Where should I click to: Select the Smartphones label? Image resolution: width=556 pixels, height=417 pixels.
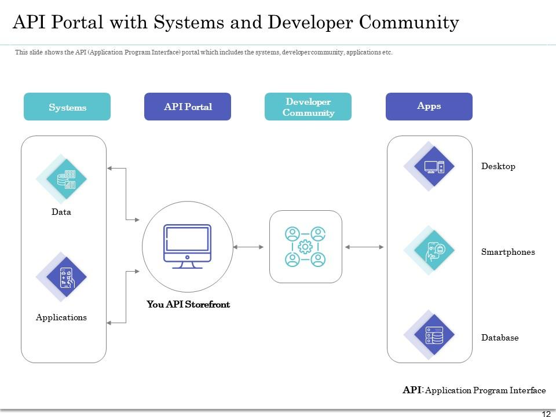(x=507, y=252)
